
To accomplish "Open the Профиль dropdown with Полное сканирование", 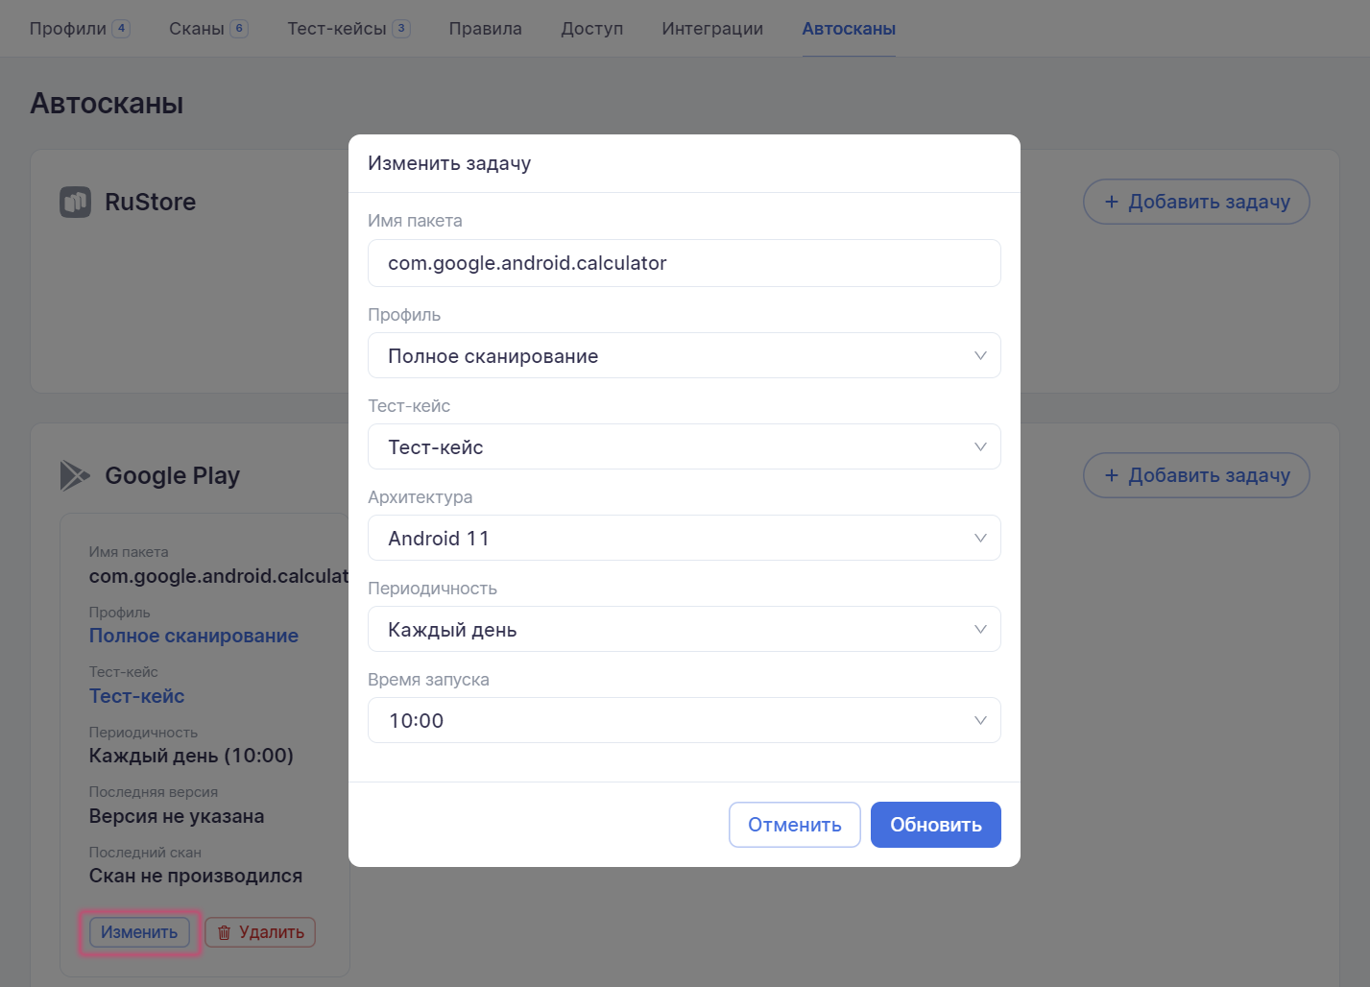I will [684, 356].
